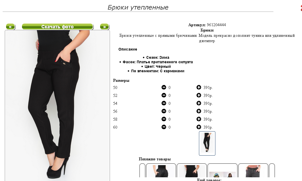Viewport: 302px width, 181px height.
Task: Increase quantity for size 56
Action: click(199, 111)
